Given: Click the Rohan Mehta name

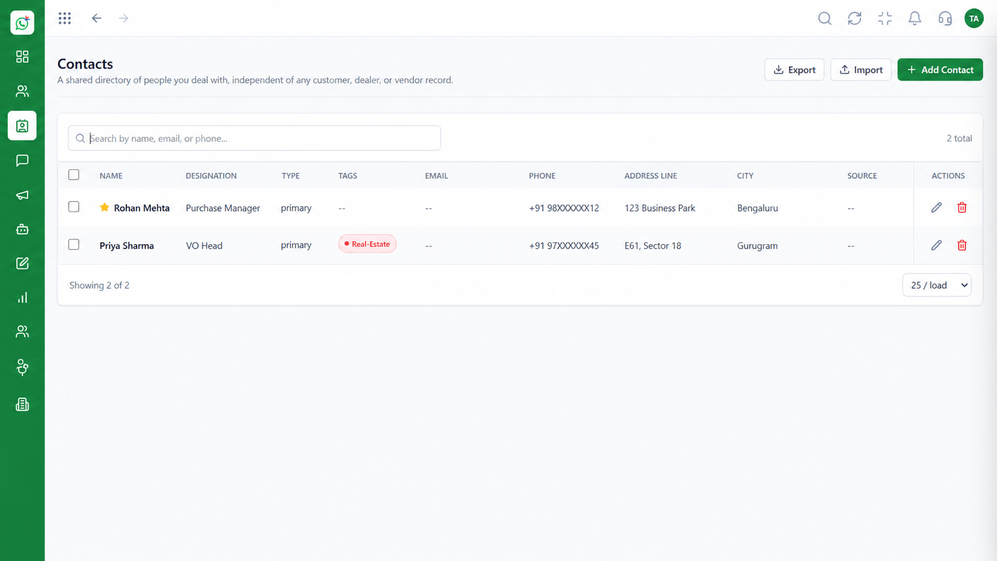Looking at the screenshot, I should click(142, 208).
